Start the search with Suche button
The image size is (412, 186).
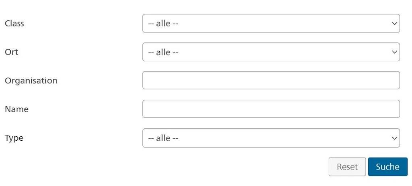pyautogui.click(x=387, y=167)
